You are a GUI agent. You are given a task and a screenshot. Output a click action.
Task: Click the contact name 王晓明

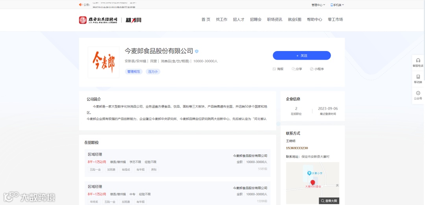[x=290, y=141]
